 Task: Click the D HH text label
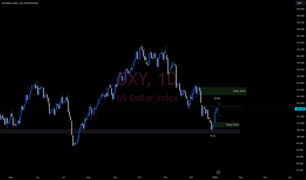[217, 99]
